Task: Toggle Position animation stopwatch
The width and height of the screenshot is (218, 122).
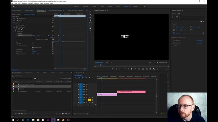Action: (x=17, y=36)
